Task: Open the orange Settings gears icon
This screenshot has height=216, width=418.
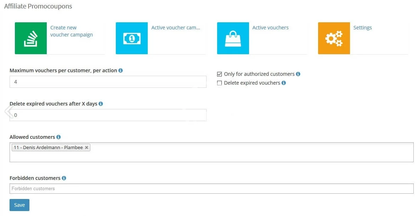Action: click(x=334, y=38)
